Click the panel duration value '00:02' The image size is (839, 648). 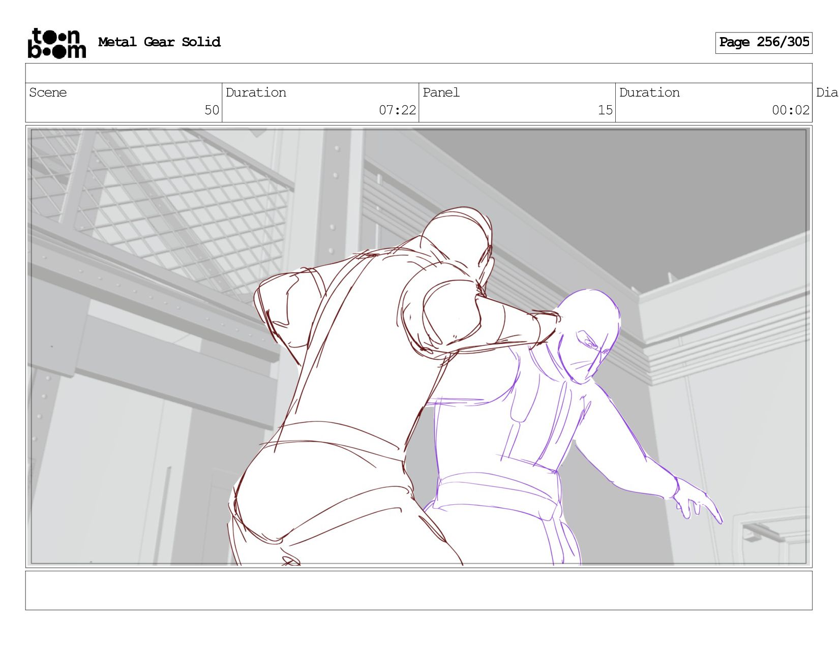(791, 110)
